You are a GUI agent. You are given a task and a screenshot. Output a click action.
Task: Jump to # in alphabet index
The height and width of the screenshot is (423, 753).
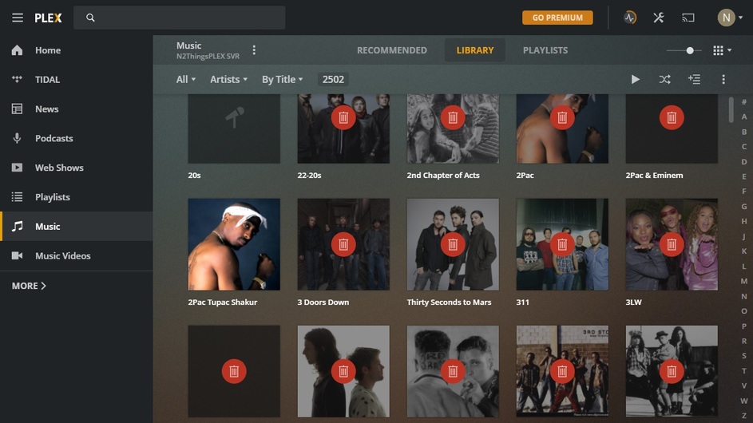(744, 102)
